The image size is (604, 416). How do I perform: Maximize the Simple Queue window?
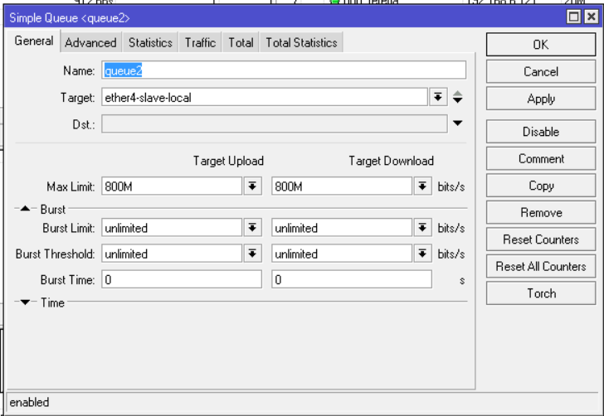coord(574,17)
